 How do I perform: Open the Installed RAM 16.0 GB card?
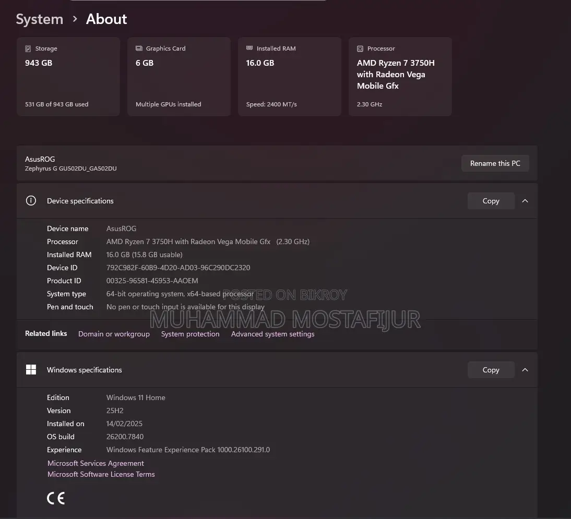290,77
